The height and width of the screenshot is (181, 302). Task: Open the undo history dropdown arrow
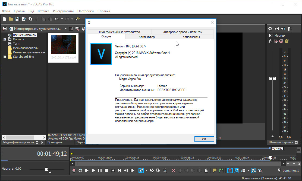click(62, 19)
